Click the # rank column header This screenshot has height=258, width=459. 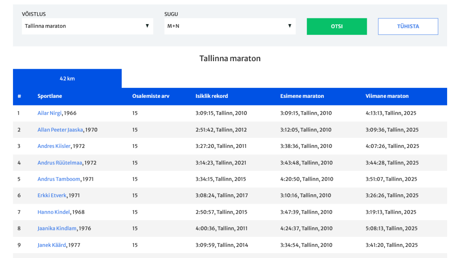[x=19, y=96]
